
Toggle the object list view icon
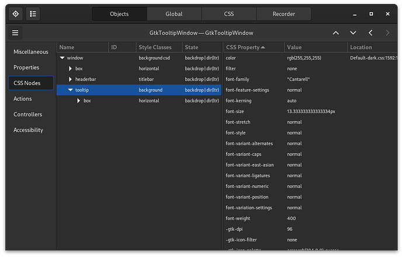tap(33, 14)
